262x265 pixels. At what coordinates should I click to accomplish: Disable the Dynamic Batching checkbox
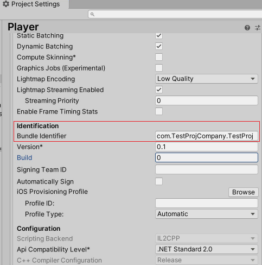(159, 46)
